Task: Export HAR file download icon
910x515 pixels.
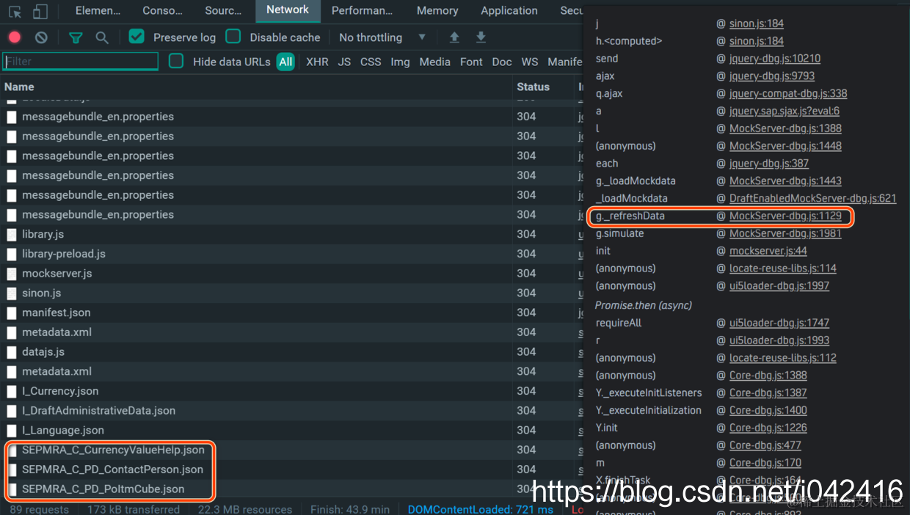Action: 481,37
